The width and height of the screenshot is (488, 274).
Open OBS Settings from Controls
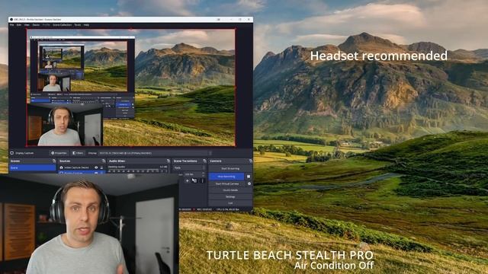[230, 196]
